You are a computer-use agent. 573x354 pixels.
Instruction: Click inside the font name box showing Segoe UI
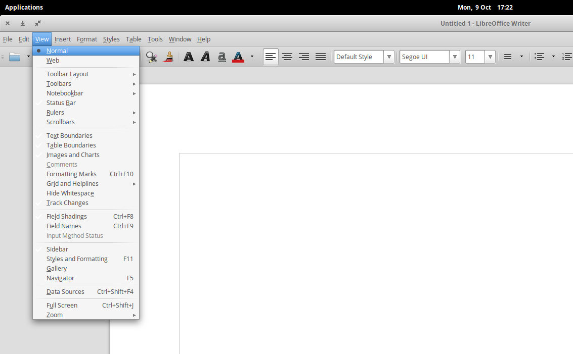pyautogui.click(x=426, y=57)
